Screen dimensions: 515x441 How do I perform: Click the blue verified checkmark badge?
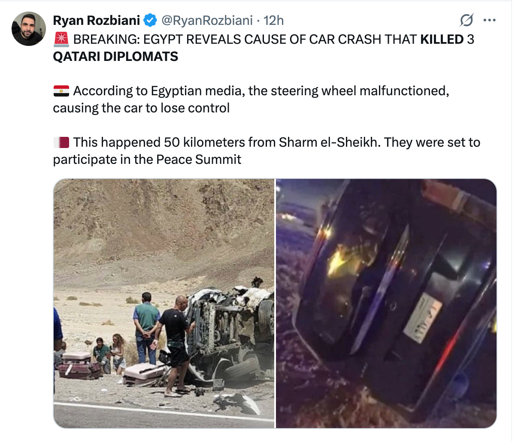click(x=150, y=20)
